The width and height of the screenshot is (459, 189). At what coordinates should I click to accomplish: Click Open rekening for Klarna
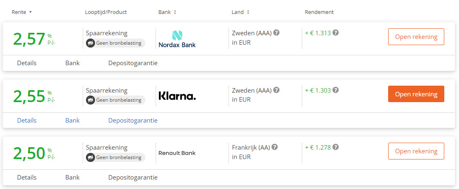416,94
